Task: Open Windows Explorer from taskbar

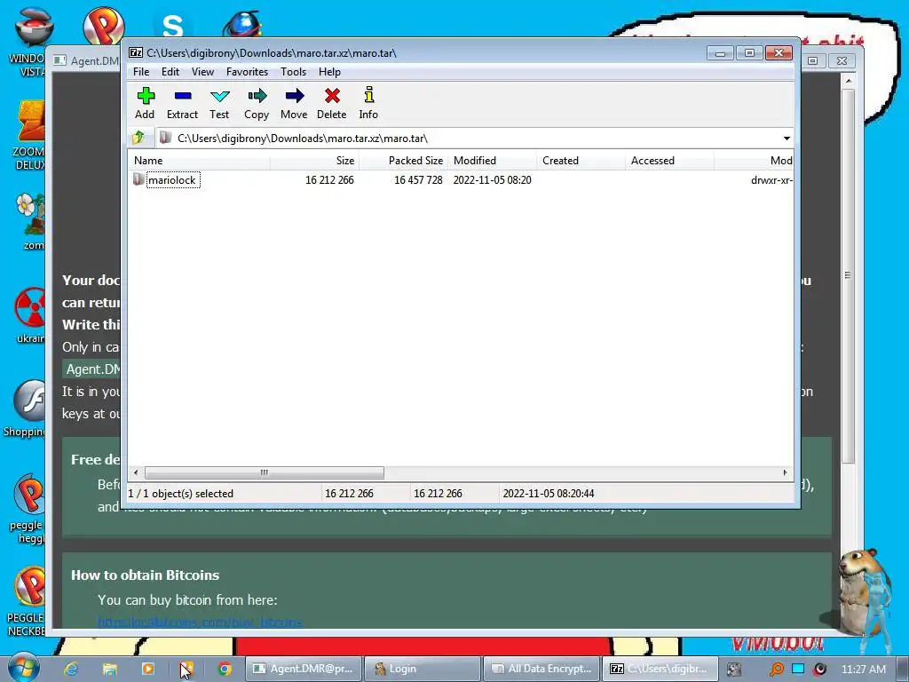Action: 109,669
